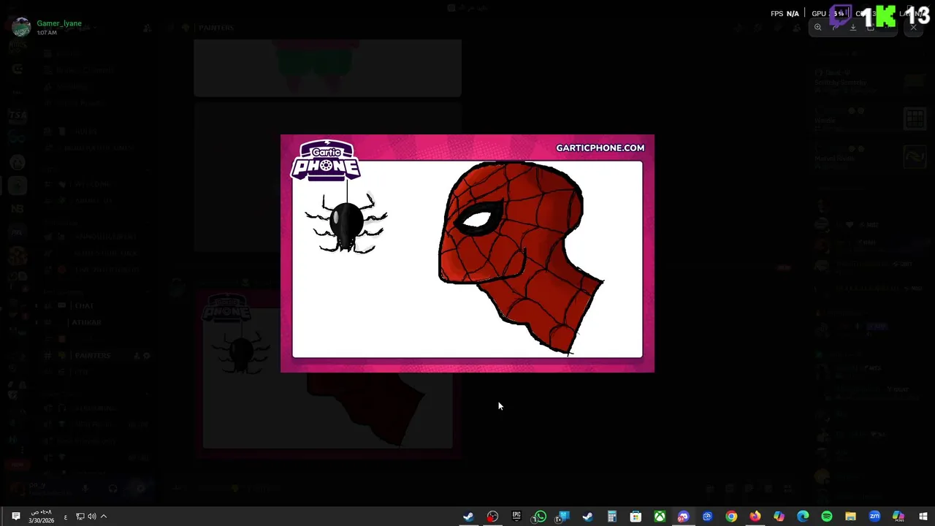Image resolution: width=935 pixels, height=526 pixels.
Task: Open the Microsoft 365 taskbar icon
Action: pyautogui.click(x=898, y=517)
